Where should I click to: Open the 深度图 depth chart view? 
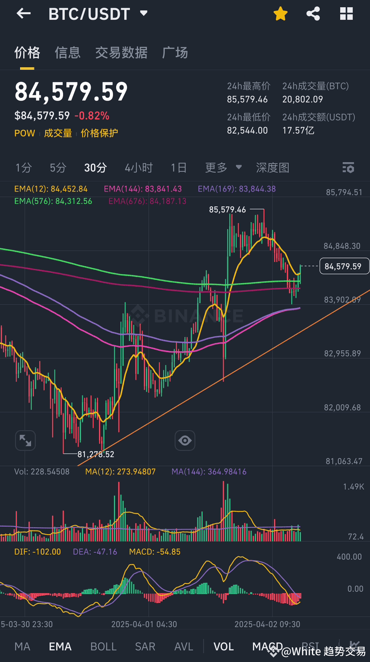pyautogui.click(x=273, y=168)
